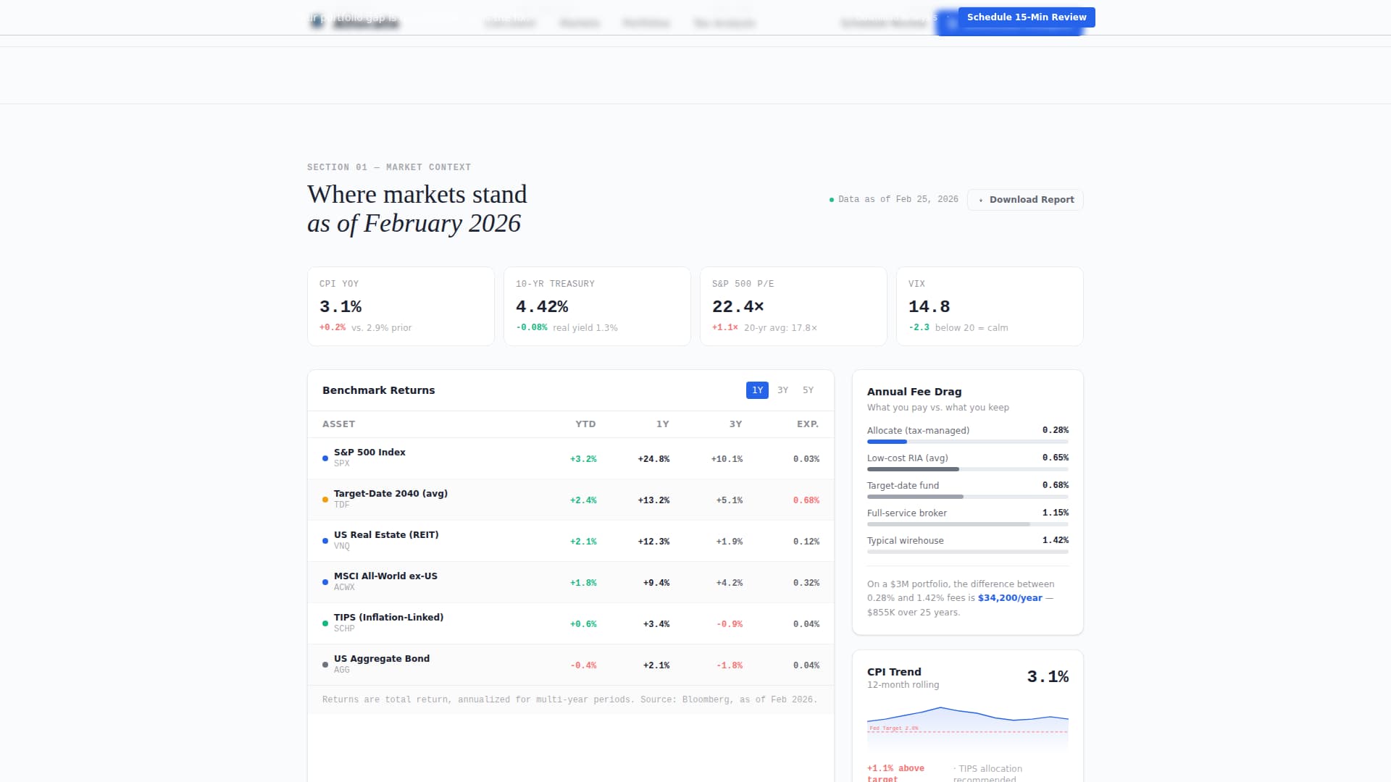Open the $34,200/year savings link
The width and height of the screenshot is (1391, 782).
[x=1010, y=598]
